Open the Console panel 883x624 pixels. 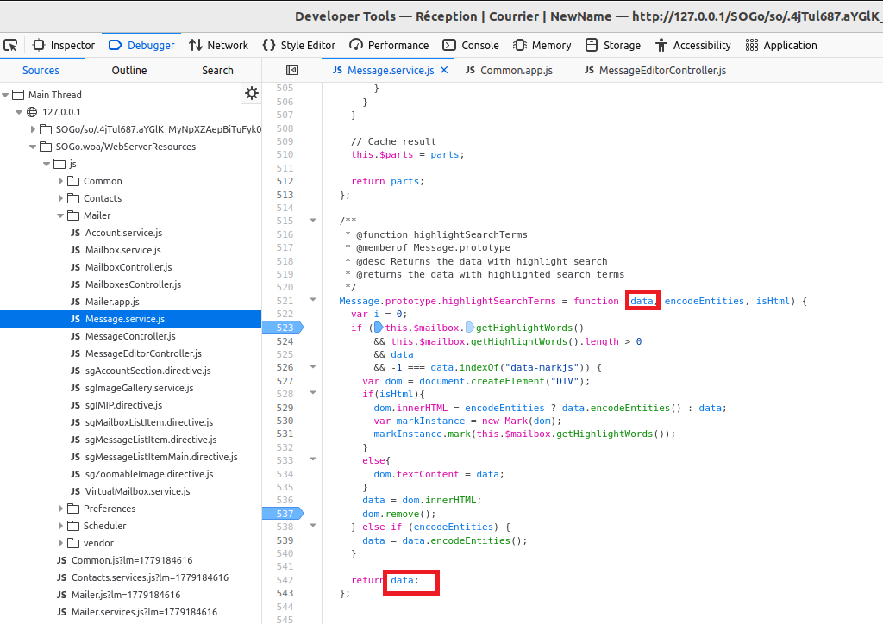[x=471, y=45]
